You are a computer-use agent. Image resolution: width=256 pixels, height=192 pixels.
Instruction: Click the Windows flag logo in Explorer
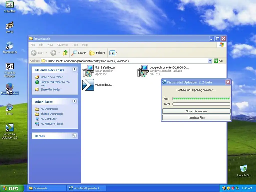tap(221, 45)
